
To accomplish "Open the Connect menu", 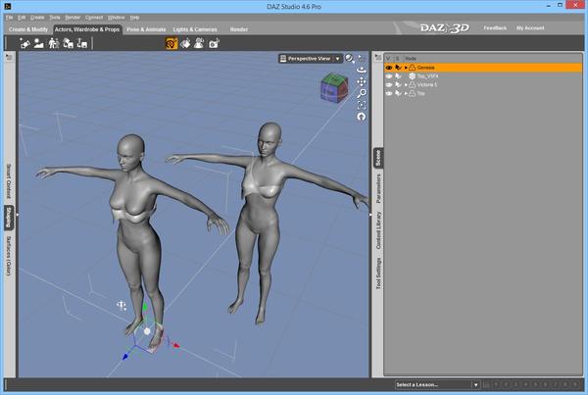I will tap(94, 18).
